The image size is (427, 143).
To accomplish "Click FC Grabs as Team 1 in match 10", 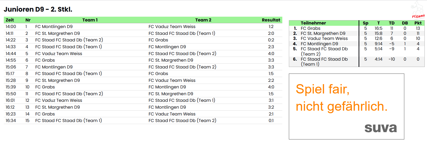I will [x=45, y=87].
